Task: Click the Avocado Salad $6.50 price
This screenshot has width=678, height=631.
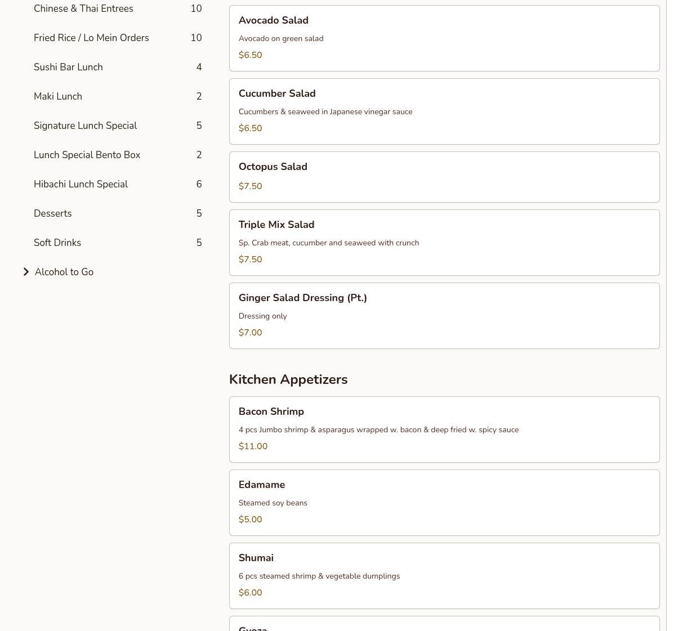Action: click(250, 55)
